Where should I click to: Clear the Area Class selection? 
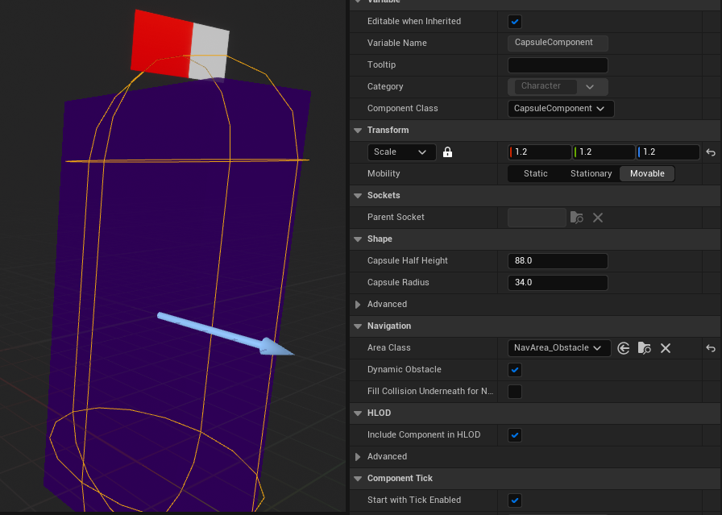(x=666, y=348)
